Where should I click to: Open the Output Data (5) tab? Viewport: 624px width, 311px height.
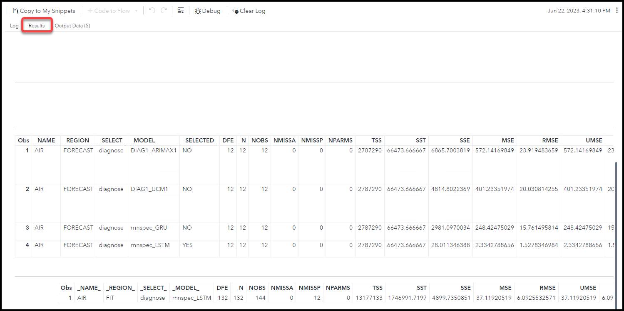[72, 26]
